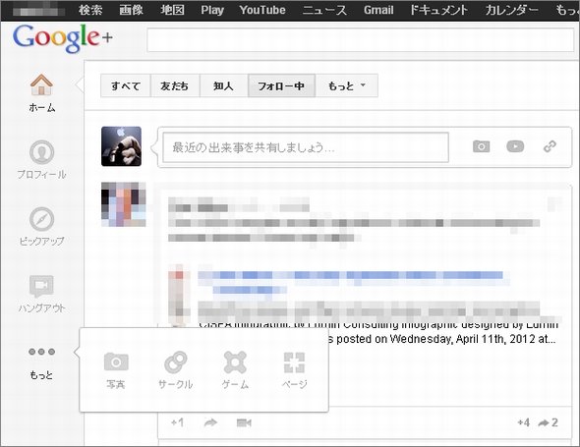Open your own avatar thumbnail beside share box
The height and width of the screenshot is (447, 580).
121,146
